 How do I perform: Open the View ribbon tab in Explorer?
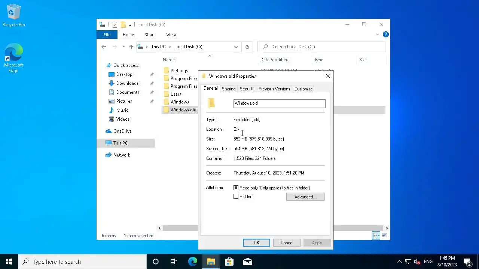(171, 35)
